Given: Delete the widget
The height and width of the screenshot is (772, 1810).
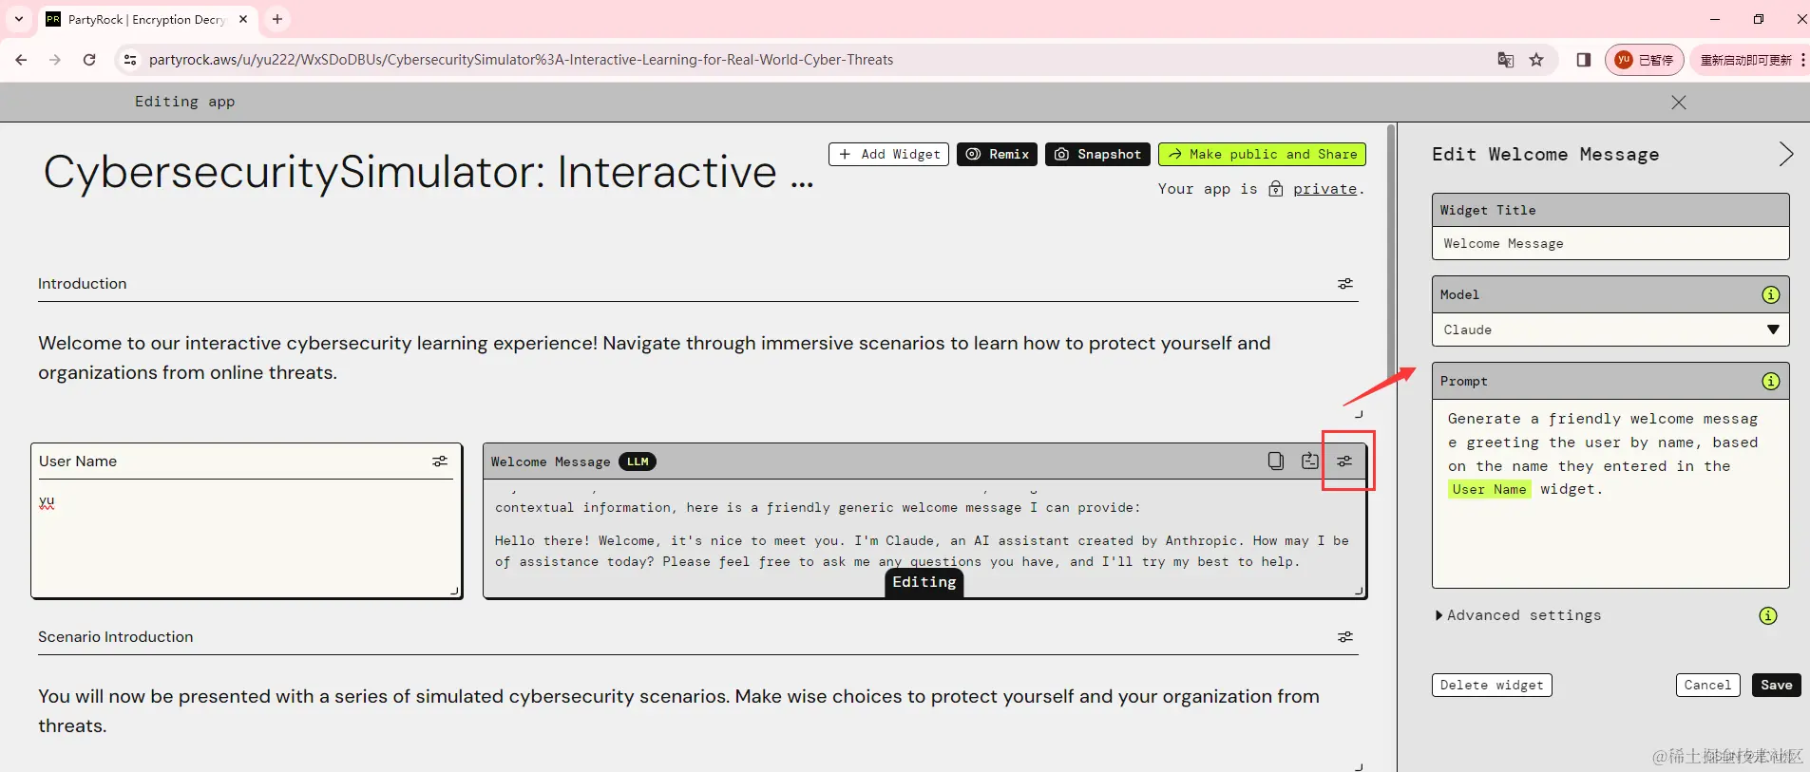Looking at the screenshot, I should tap(1492, 685).
